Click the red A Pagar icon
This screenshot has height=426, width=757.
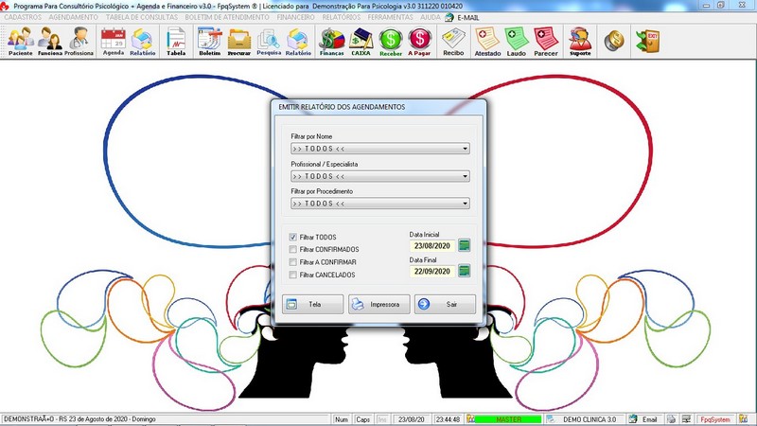coord(419,42)
